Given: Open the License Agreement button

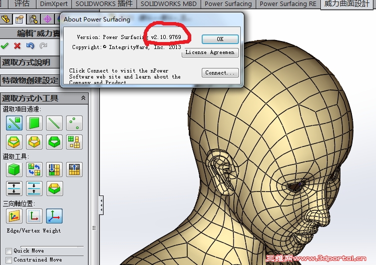Looking at the screenshot, I should (x=210, y=52).
